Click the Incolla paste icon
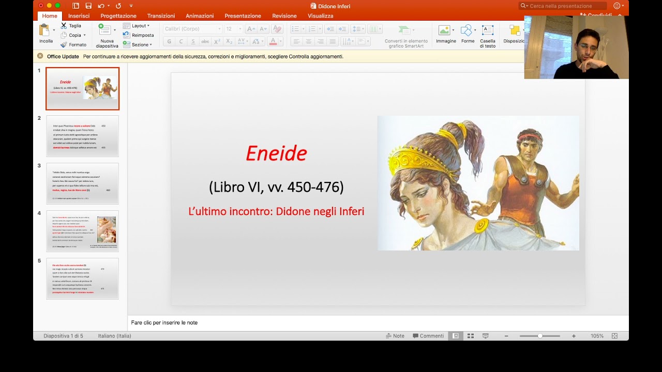Image resolution: width=662 pixels, height=372 pixels. [x=45, y=30]
